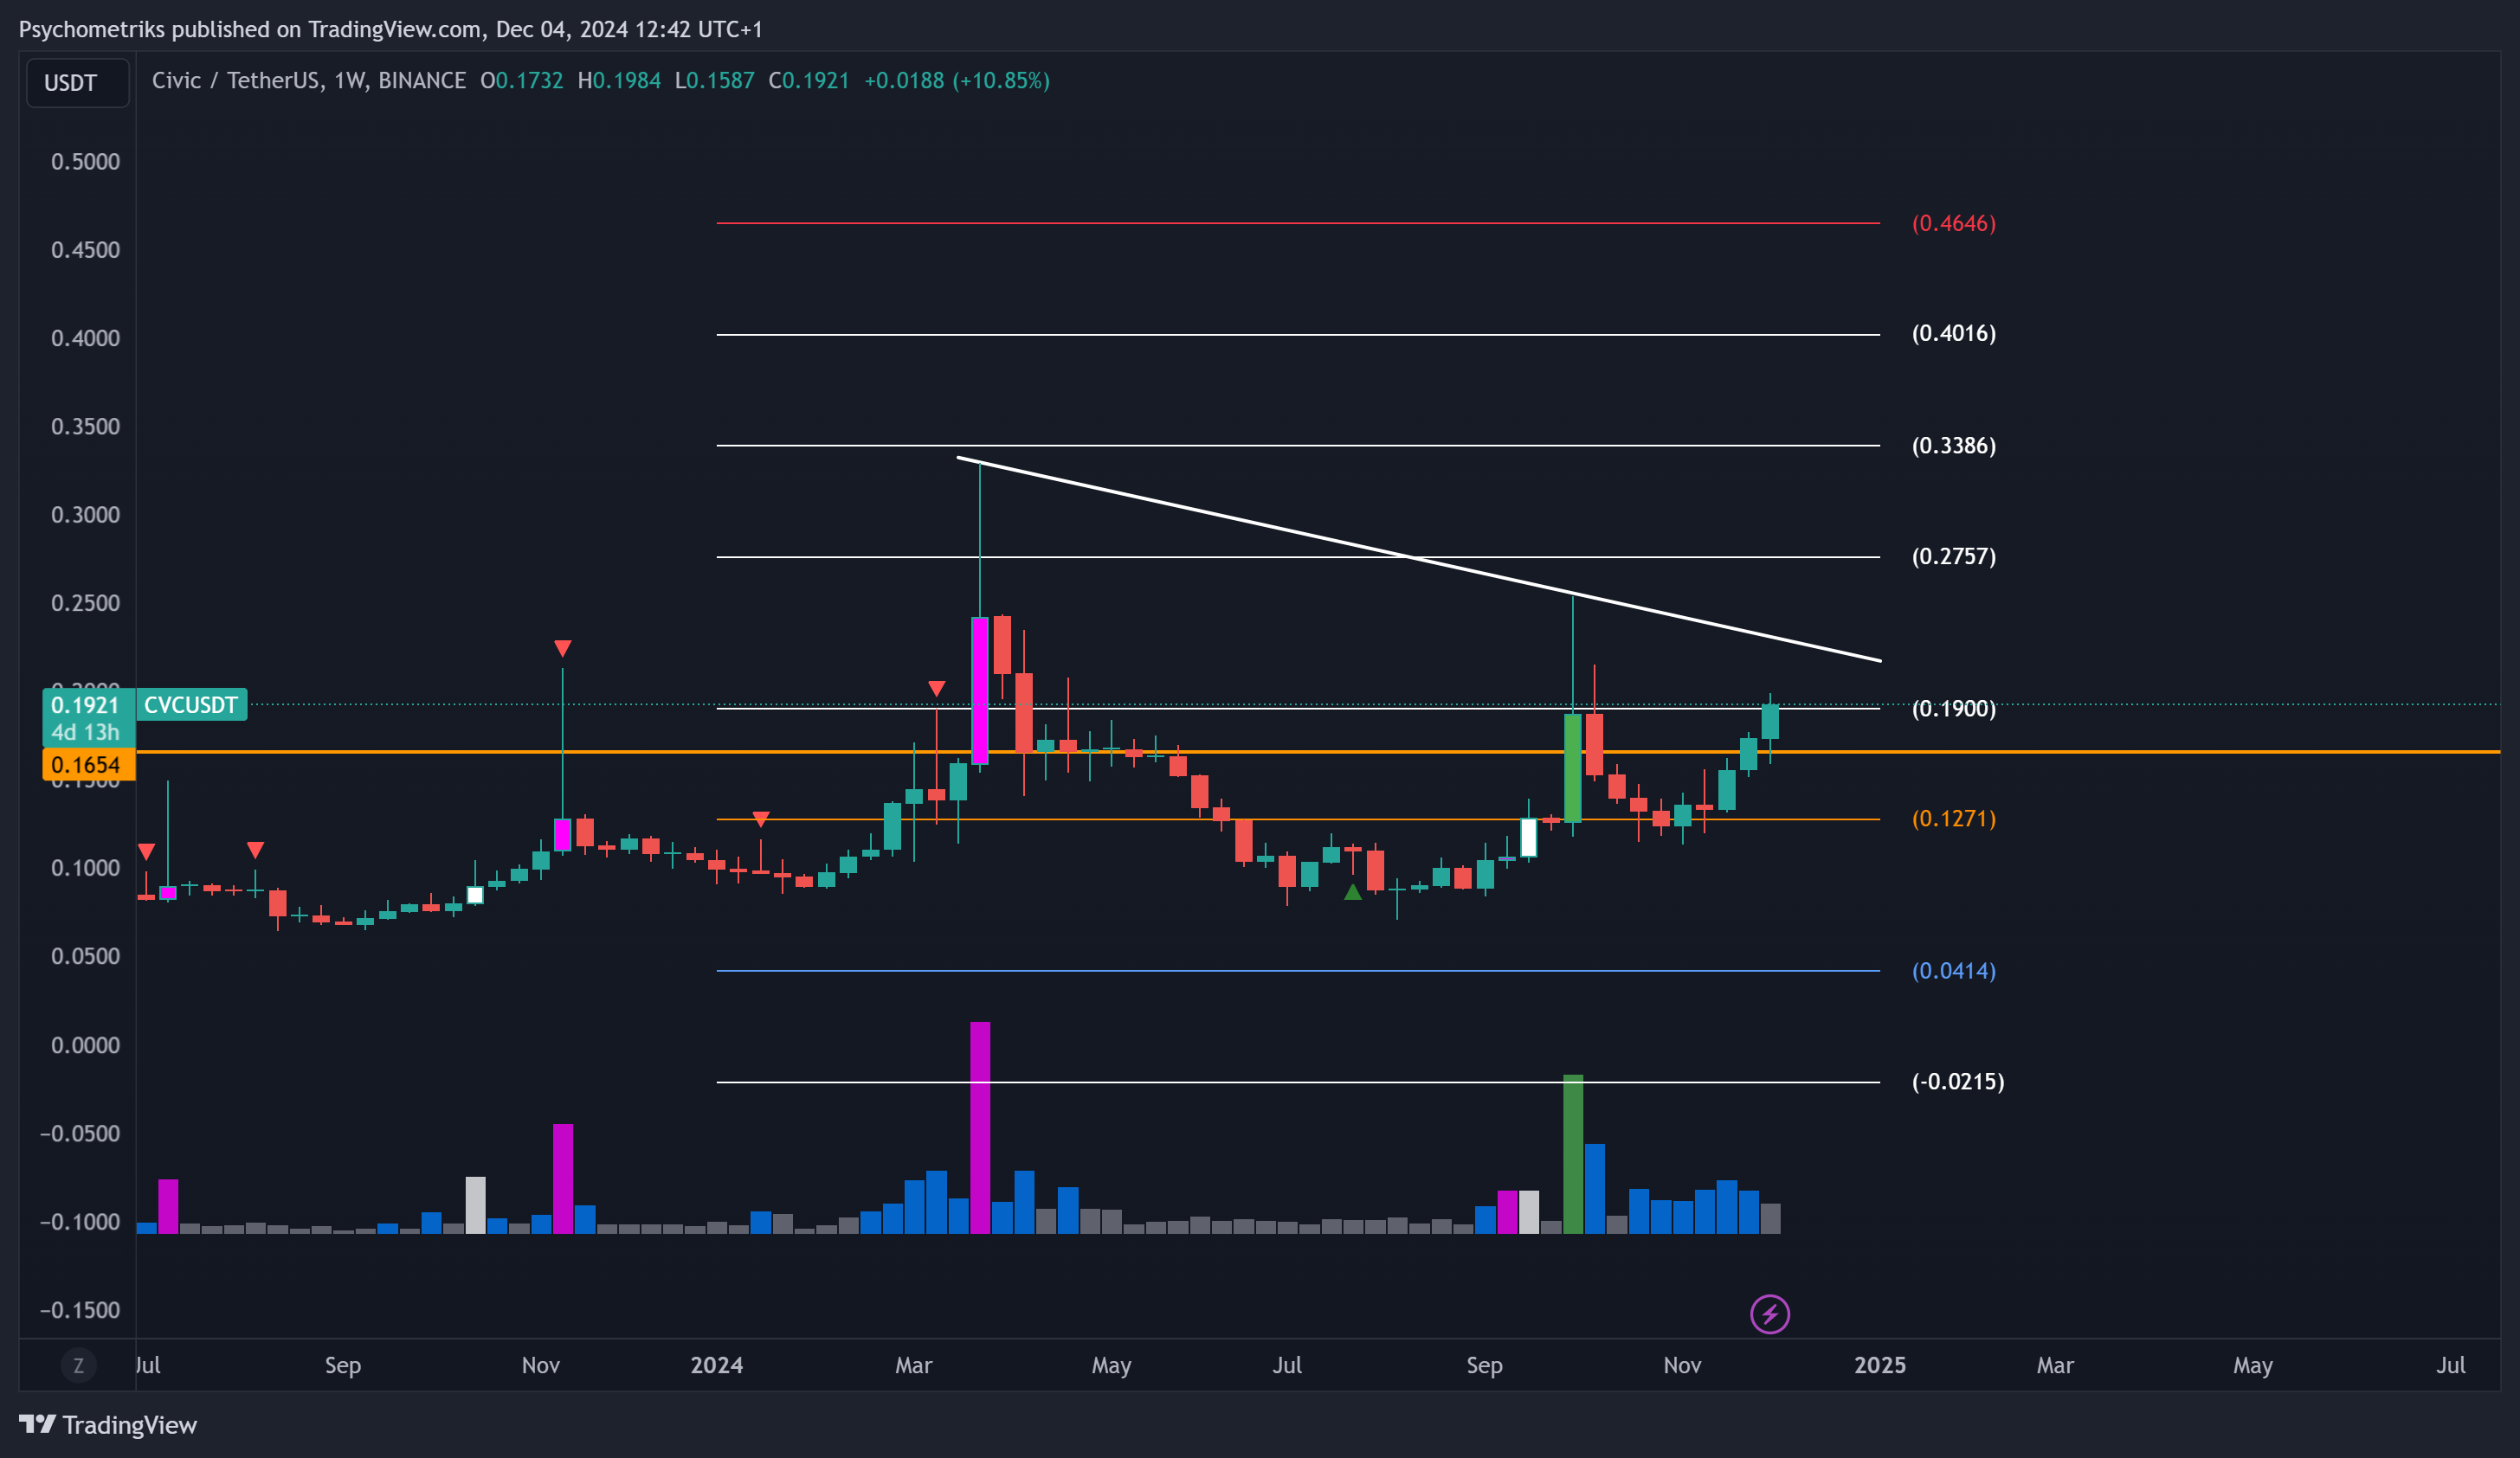
Task: Click the 1W timeframe text in the chart title
Action: coord(348,80)
